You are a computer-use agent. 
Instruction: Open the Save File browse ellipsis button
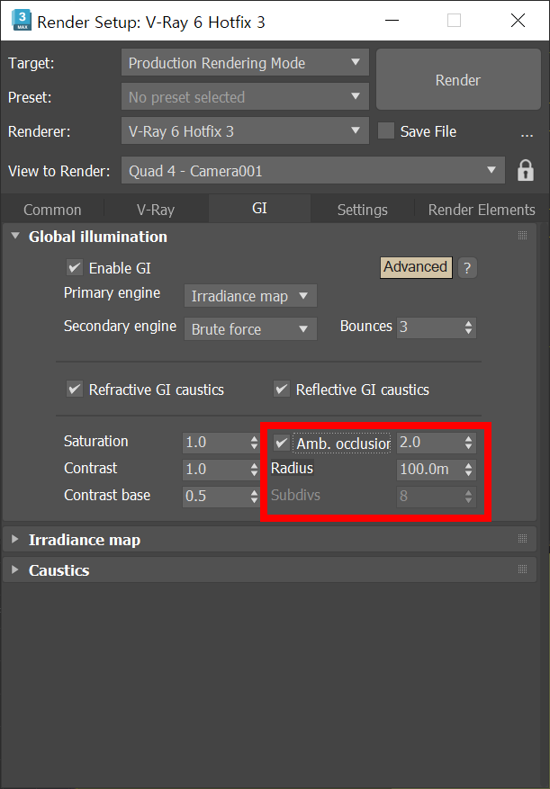click(x=527, y=134)
